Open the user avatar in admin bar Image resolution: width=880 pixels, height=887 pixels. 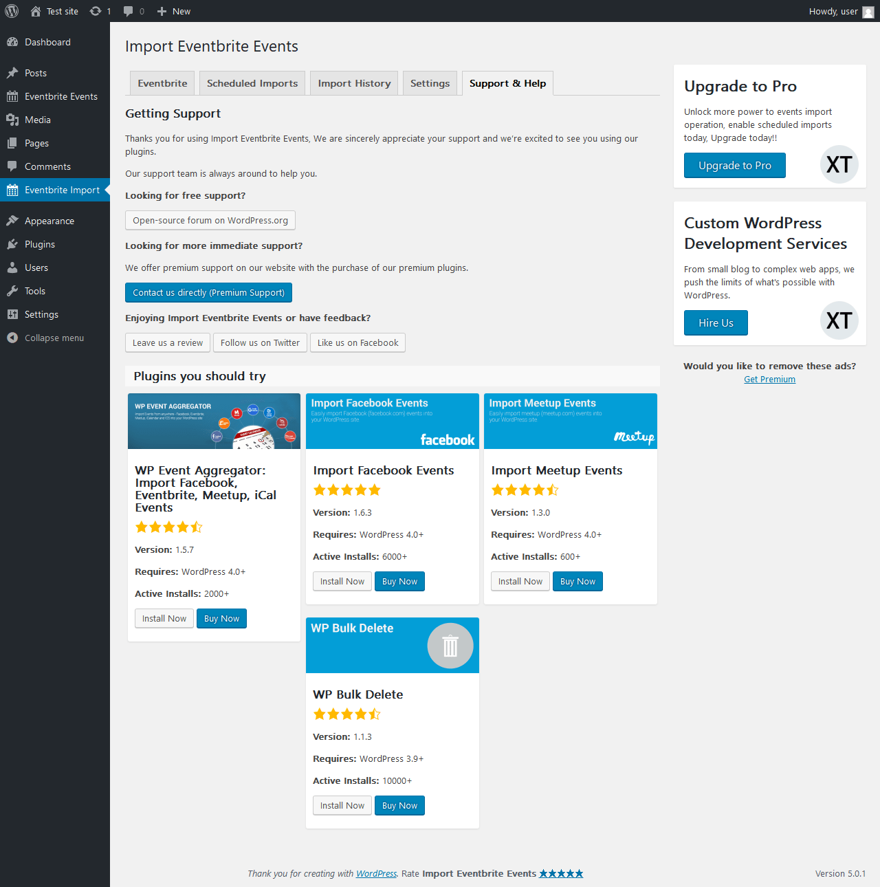coord(868,12)
